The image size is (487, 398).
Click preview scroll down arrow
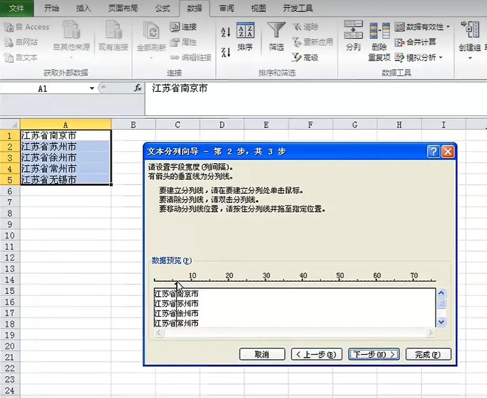(442, 322)
